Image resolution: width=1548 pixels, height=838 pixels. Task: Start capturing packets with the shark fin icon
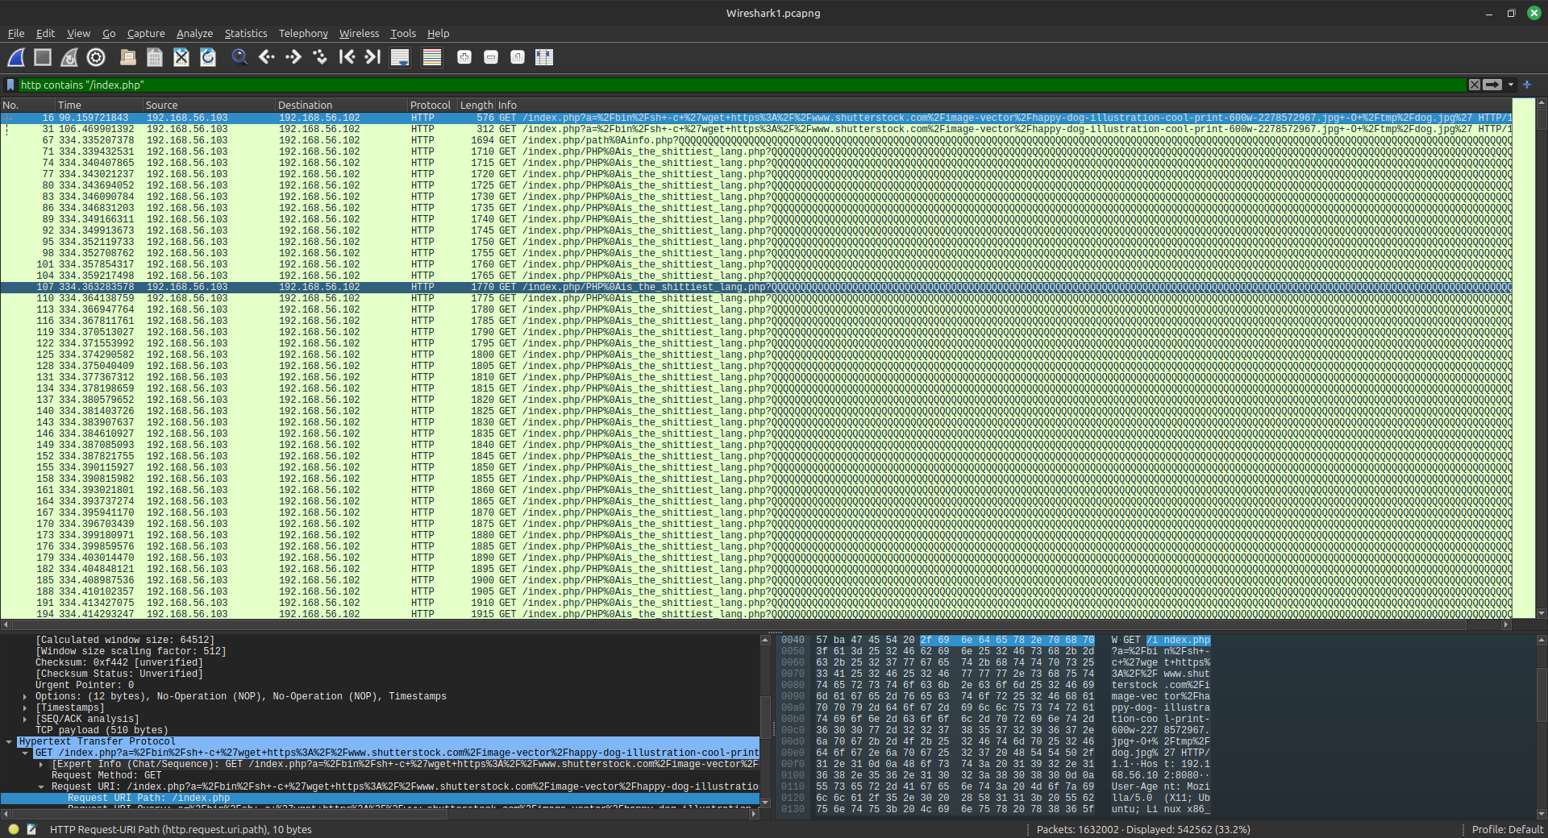tap(16, 57)
